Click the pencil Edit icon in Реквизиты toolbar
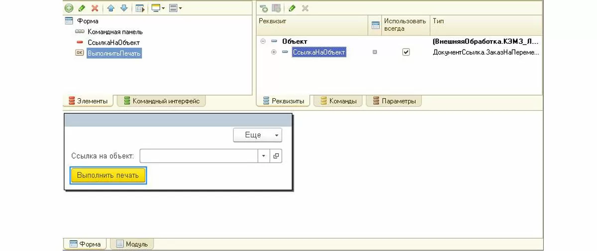The width and height of the screenshot is (597, 251). pos(292,8)
